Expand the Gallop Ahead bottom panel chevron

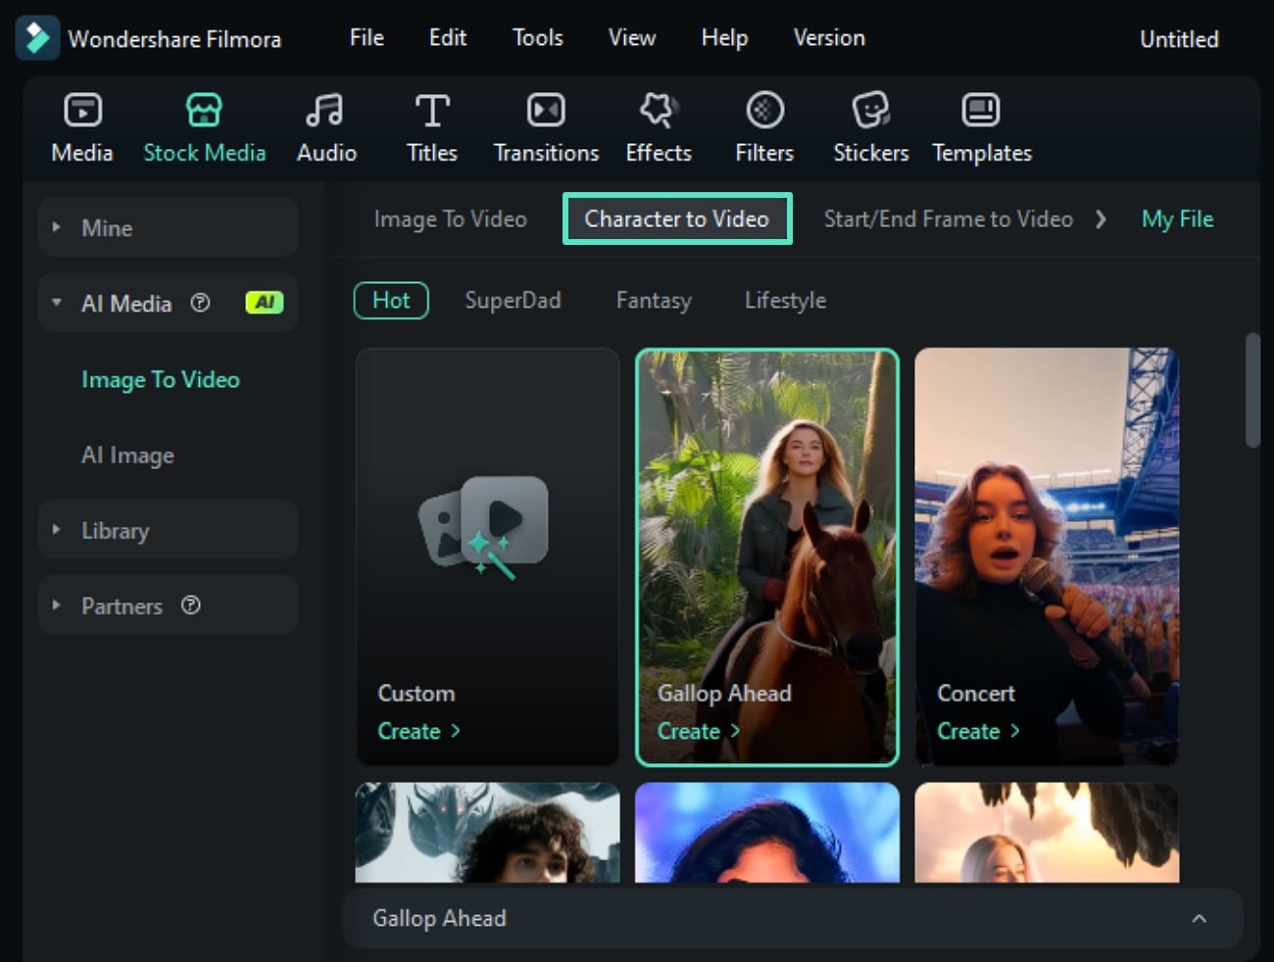point(1199,918)
